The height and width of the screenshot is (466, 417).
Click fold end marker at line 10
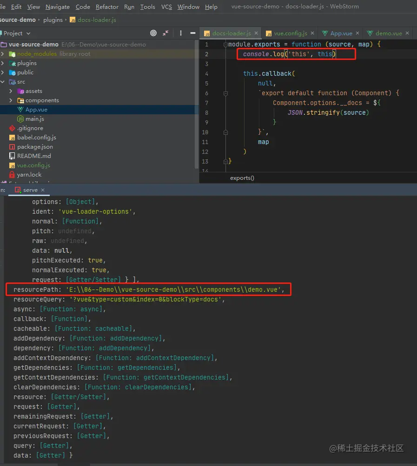pos(225,132)
